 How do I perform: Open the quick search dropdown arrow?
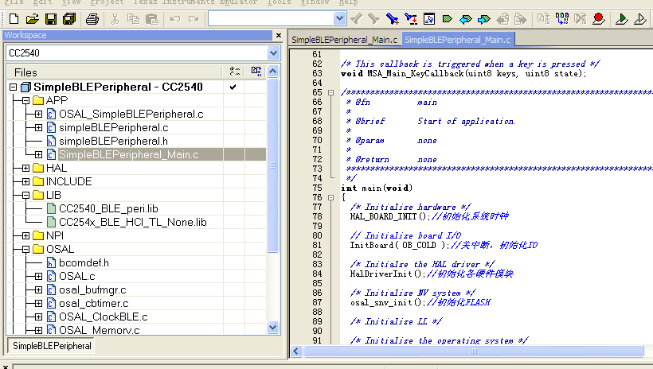coord(339,18)
